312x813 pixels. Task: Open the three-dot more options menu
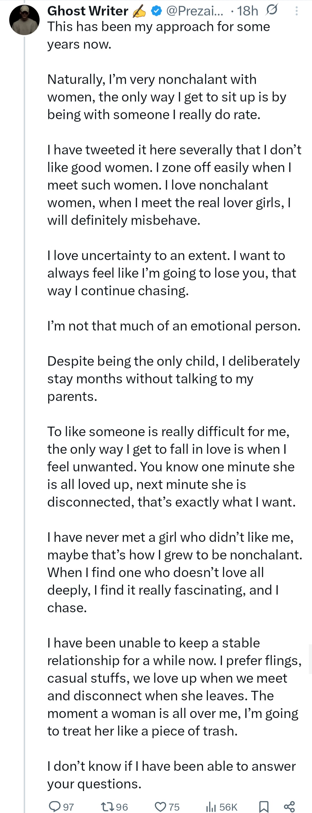pyautogui.click(x=296, y=11)
